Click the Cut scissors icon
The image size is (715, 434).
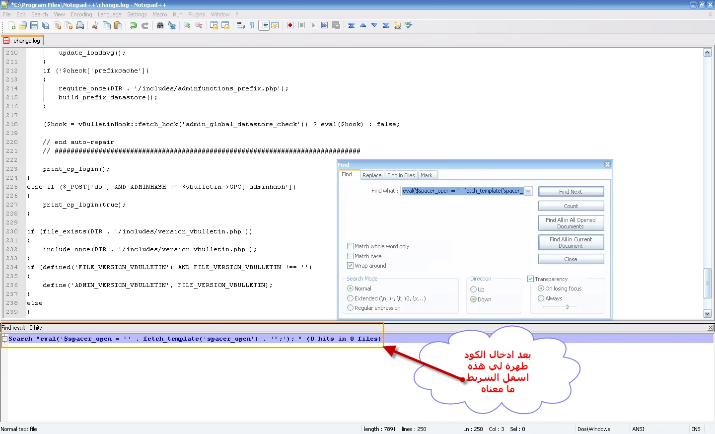pos(95,25)
